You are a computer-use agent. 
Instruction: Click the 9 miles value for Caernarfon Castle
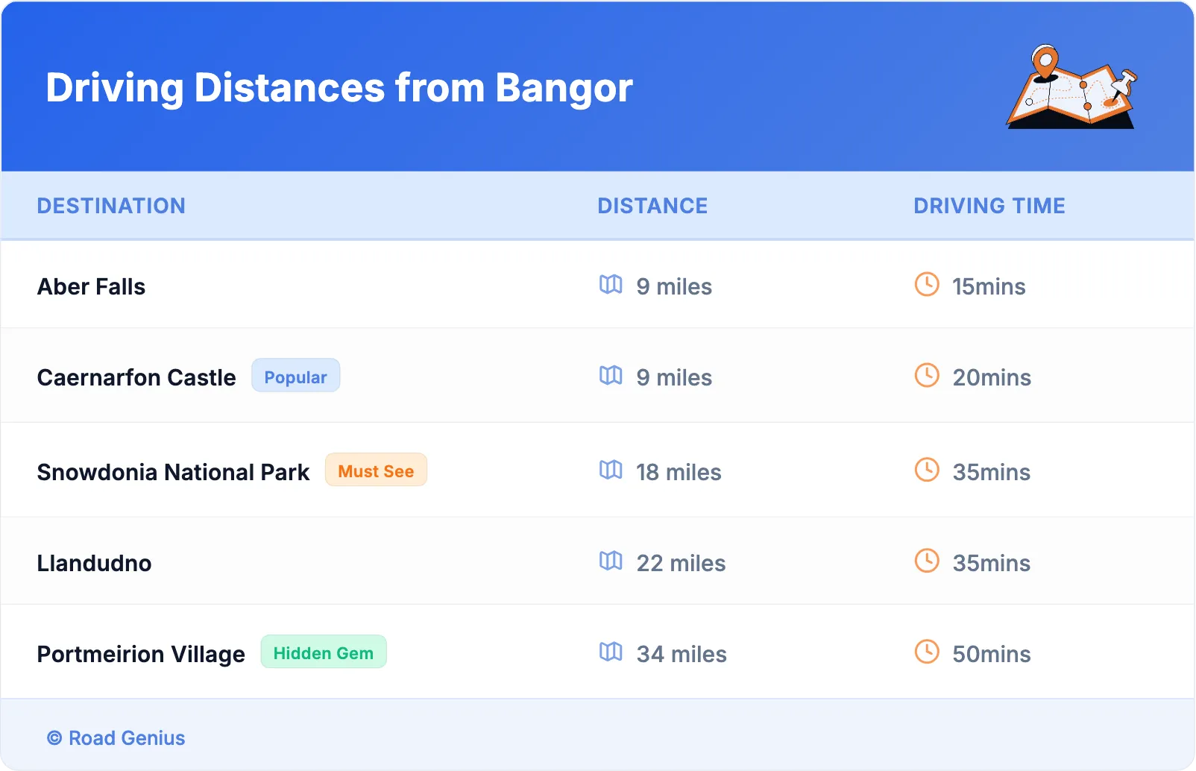coord(674,378)
